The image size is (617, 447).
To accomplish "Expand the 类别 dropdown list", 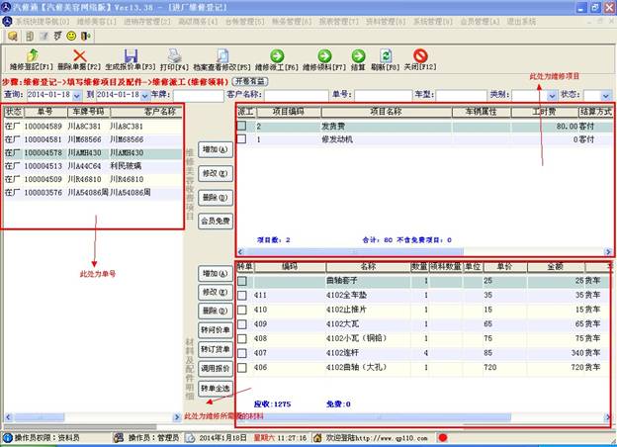I will pyautogui.click(x=550, y=95).
